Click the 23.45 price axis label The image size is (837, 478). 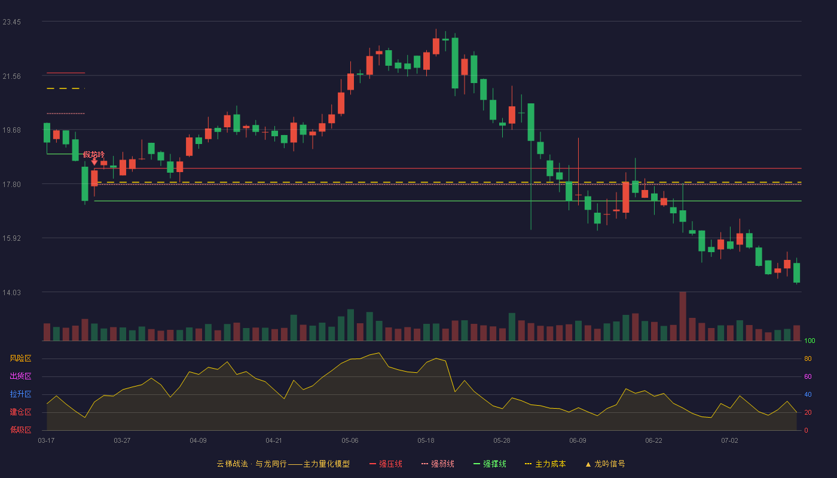tap(11, 22)
